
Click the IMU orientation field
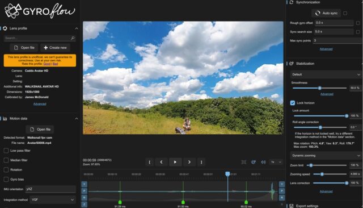pos(50,189)
